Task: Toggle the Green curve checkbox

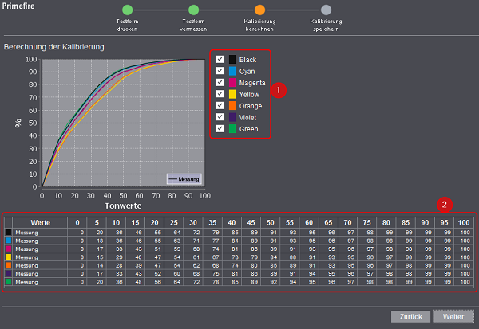Action: (220, 129)
